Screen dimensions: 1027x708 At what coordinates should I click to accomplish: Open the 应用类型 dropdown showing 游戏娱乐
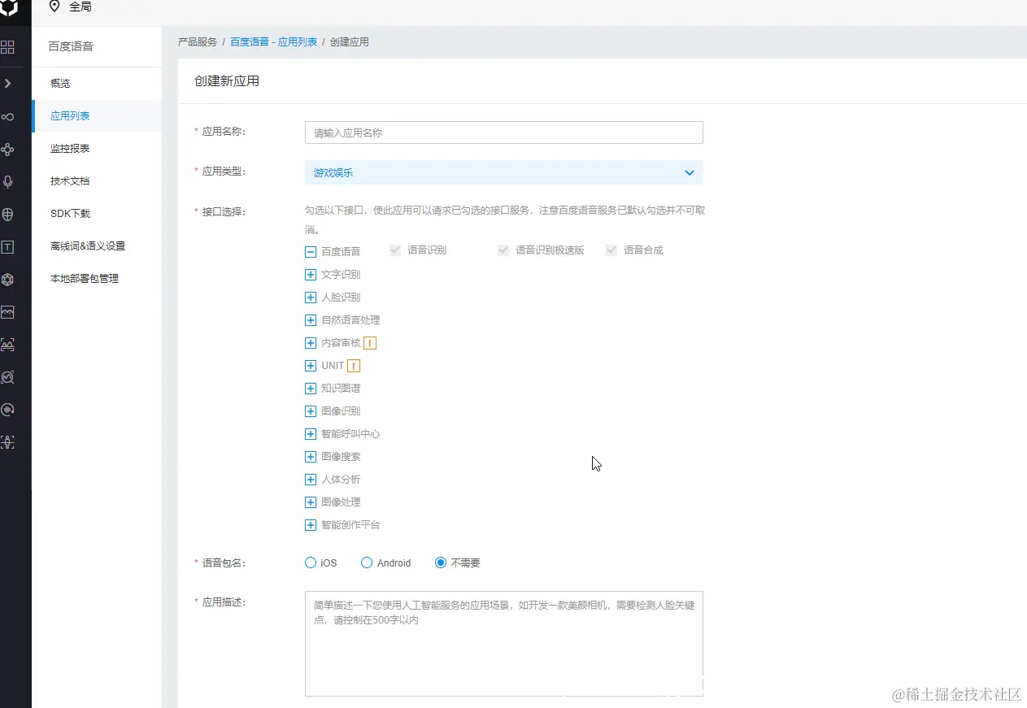click(x=503, y=172)
